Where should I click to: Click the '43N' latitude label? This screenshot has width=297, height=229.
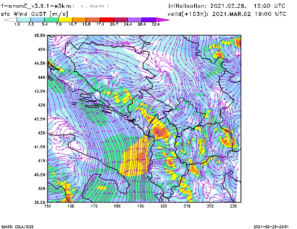click(x=42, y=105)
